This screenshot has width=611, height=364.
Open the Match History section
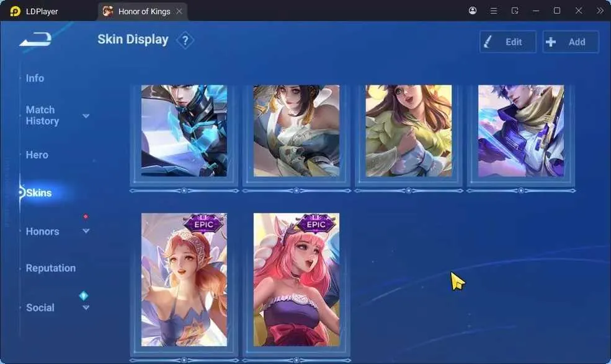pyautogui.click(x=42, y=116)
